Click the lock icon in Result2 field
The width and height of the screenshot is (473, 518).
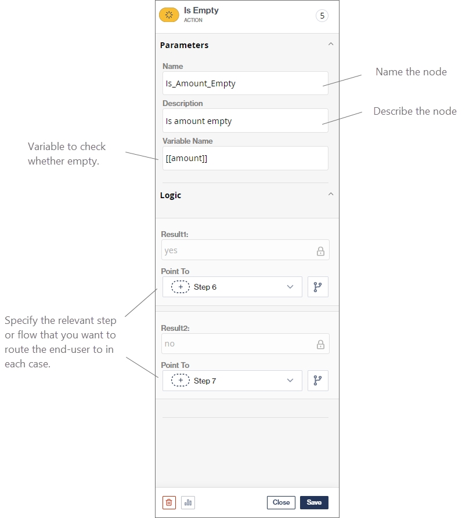(x=320, y=344)
